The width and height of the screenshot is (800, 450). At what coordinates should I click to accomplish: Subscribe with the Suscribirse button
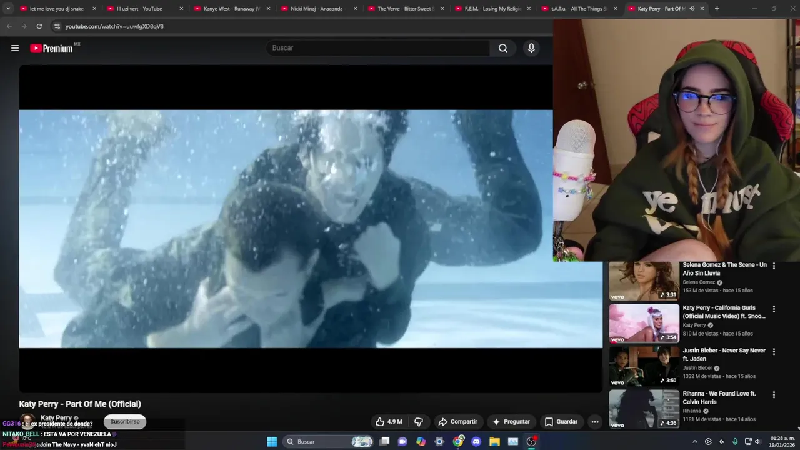click(125, 422)
